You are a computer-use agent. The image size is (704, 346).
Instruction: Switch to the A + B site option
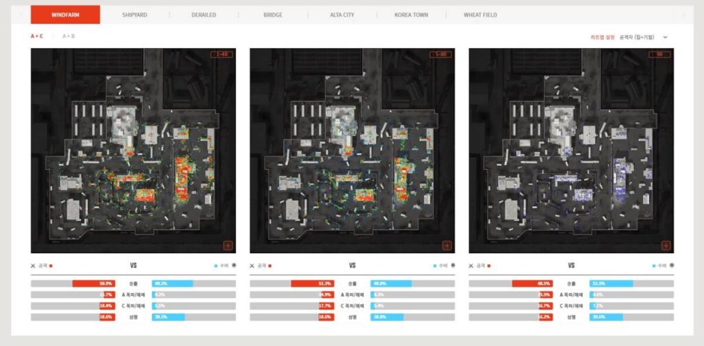pyautogui.click(x=69, y=36)
